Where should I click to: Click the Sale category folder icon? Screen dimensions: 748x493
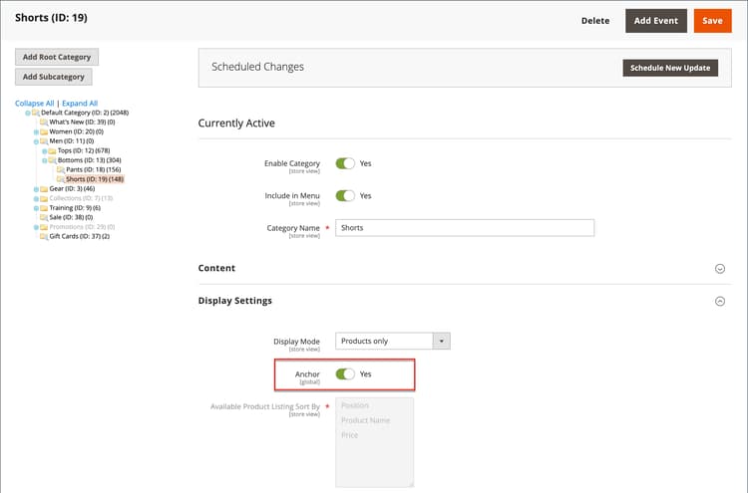(x=44, y=217)
